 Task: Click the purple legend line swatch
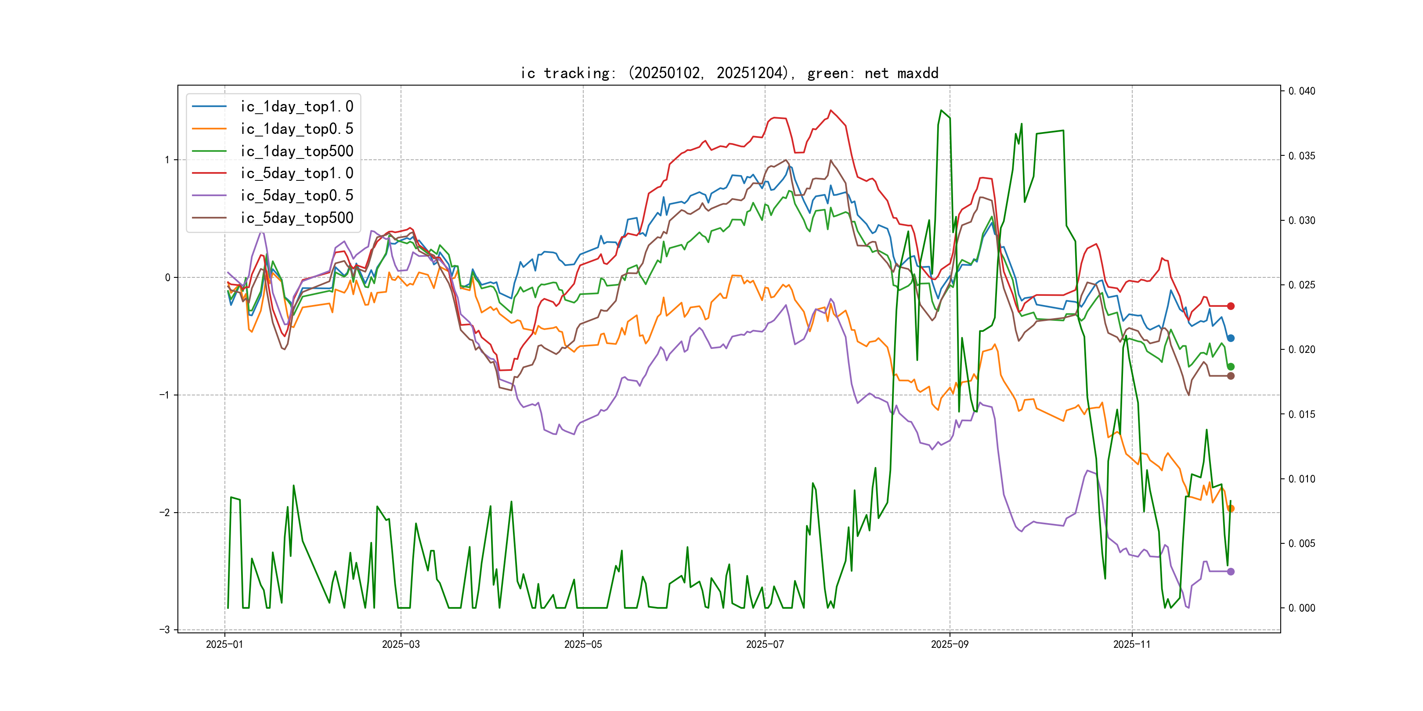(209, 195)
